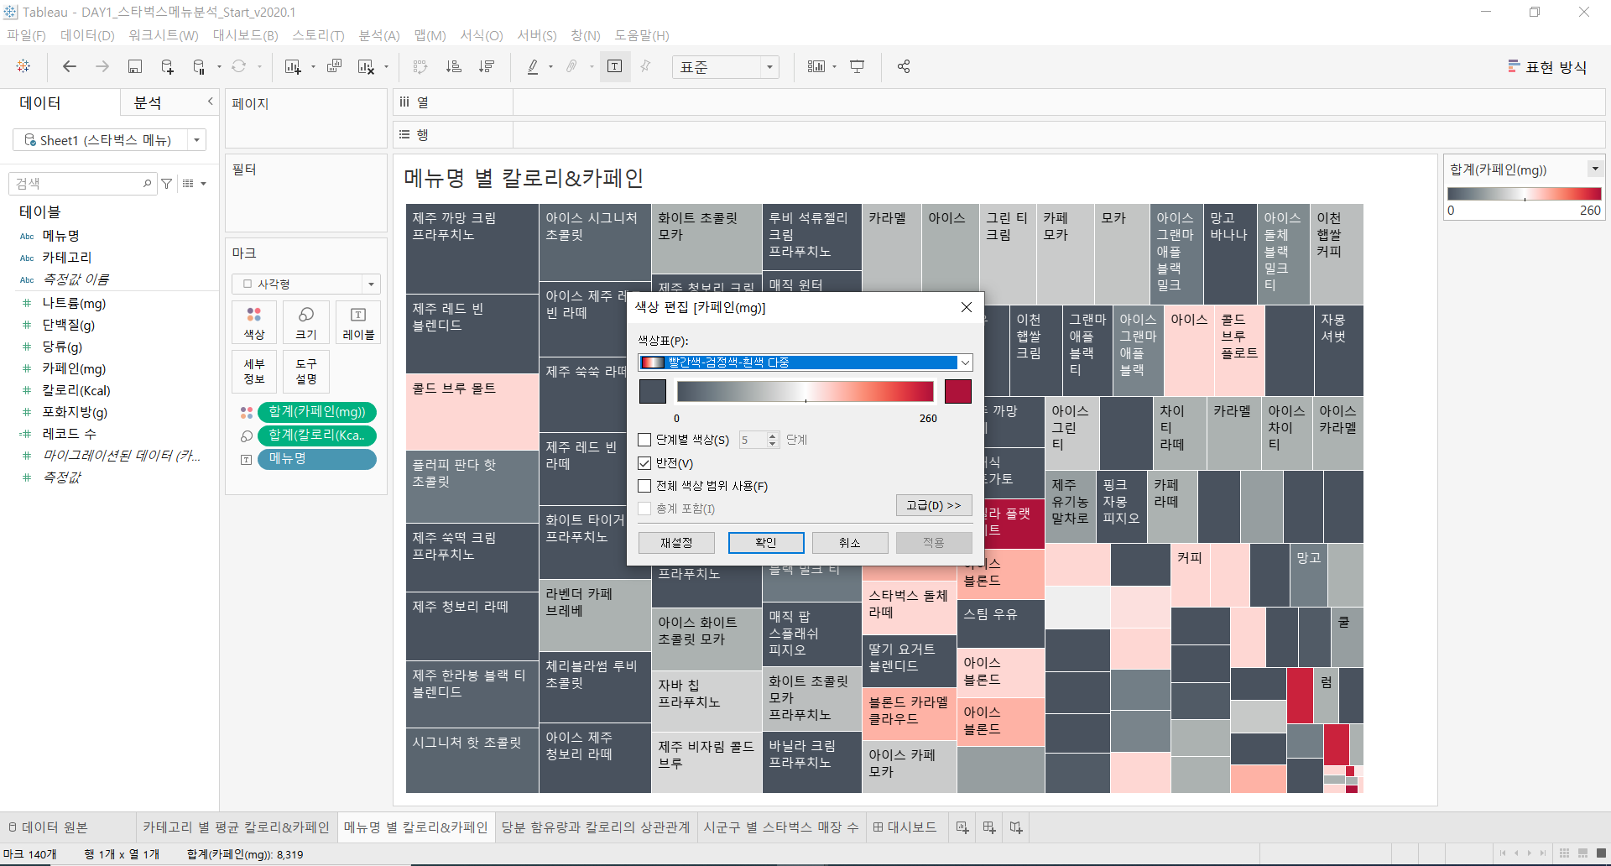The height and width of the screenshot is (866, 1611).
Task: Click the 재설정 reset button
Action: pyautogui.click(x=676, y=543)
